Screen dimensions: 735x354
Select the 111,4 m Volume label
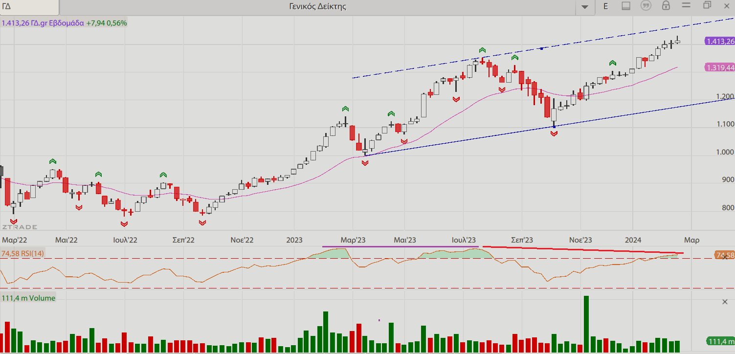(28, 298)
